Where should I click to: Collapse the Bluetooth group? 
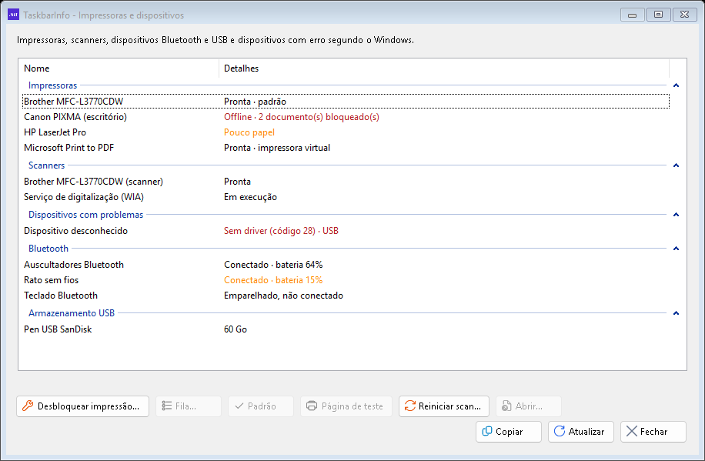click(676, 249)
